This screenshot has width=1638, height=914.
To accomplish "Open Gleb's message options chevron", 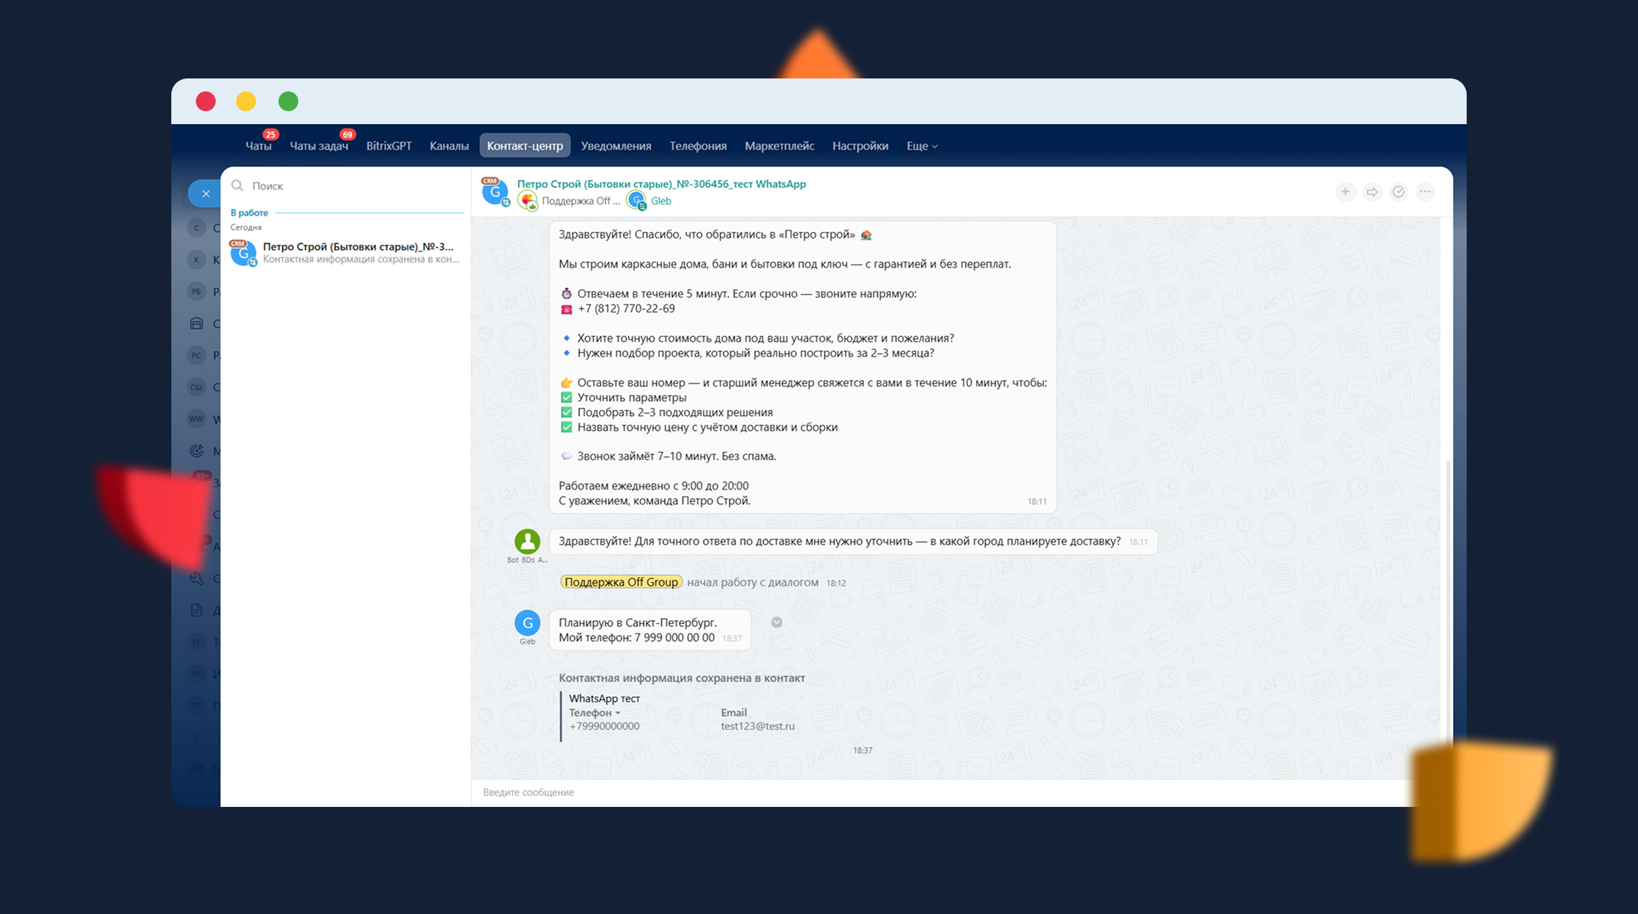I will (777, 622).
